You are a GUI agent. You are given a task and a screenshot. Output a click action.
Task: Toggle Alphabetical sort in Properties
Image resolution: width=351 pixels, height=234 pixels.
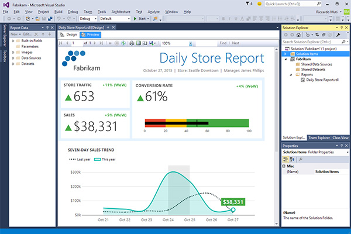(x=292, y=159)
